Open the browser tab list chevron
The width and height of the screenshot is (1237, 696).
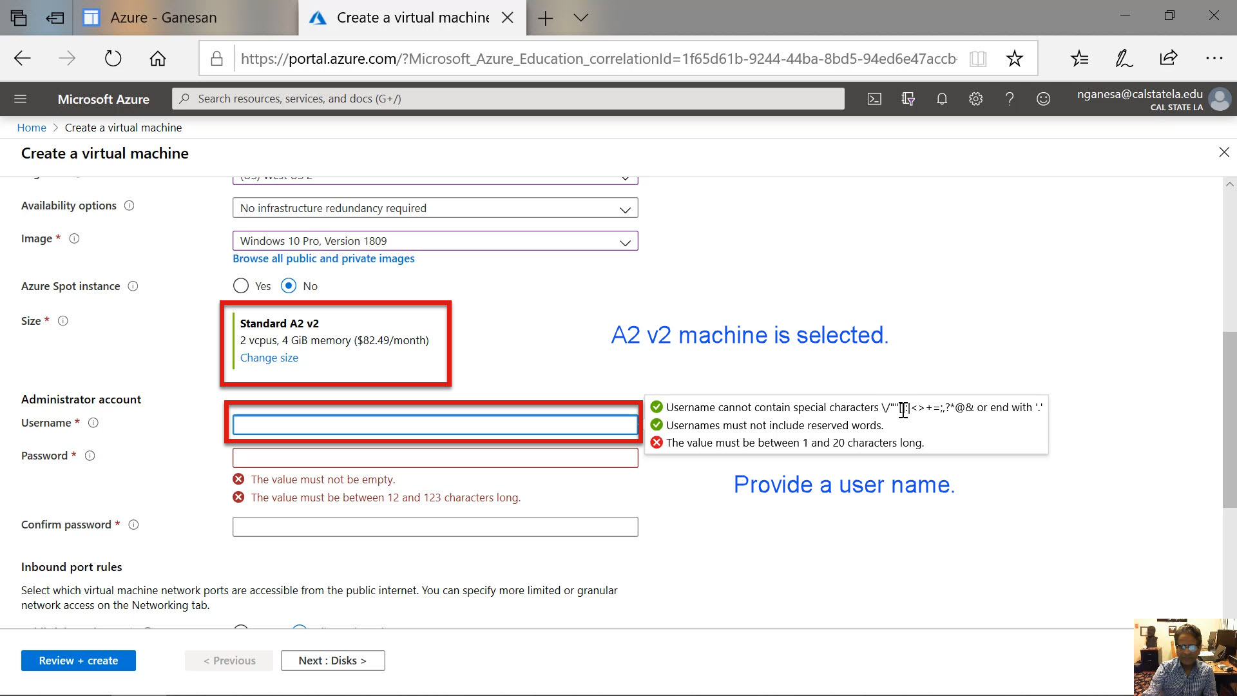580,17
